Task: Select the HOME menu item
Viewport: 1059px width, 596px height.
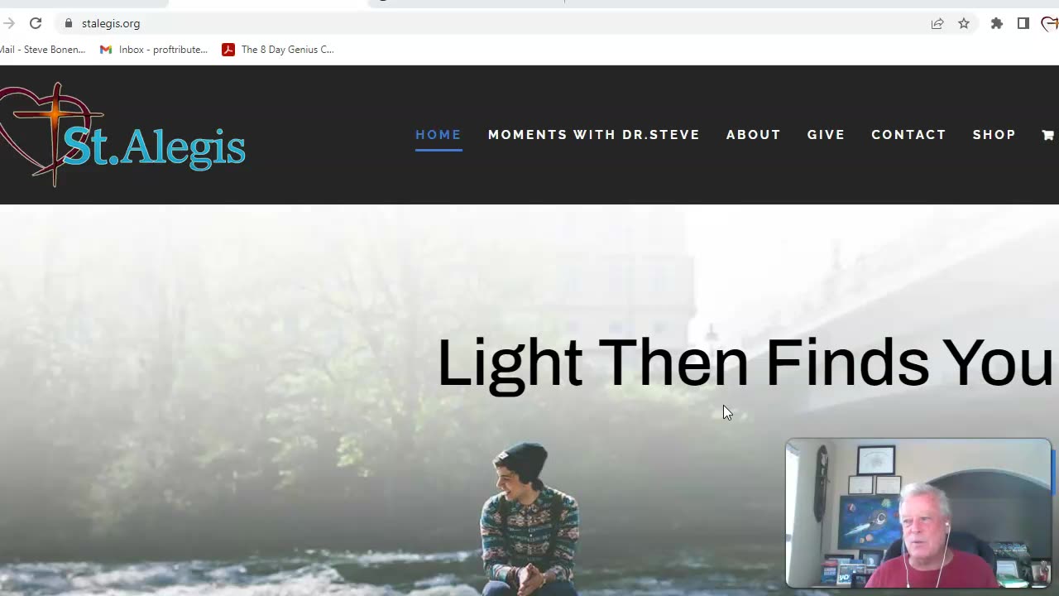Action: [x=438, y=135]
